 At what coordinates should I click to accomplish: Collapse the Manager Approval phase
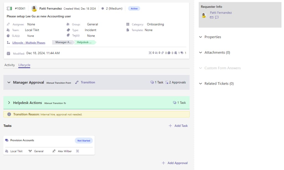click(x=9, y=82)
